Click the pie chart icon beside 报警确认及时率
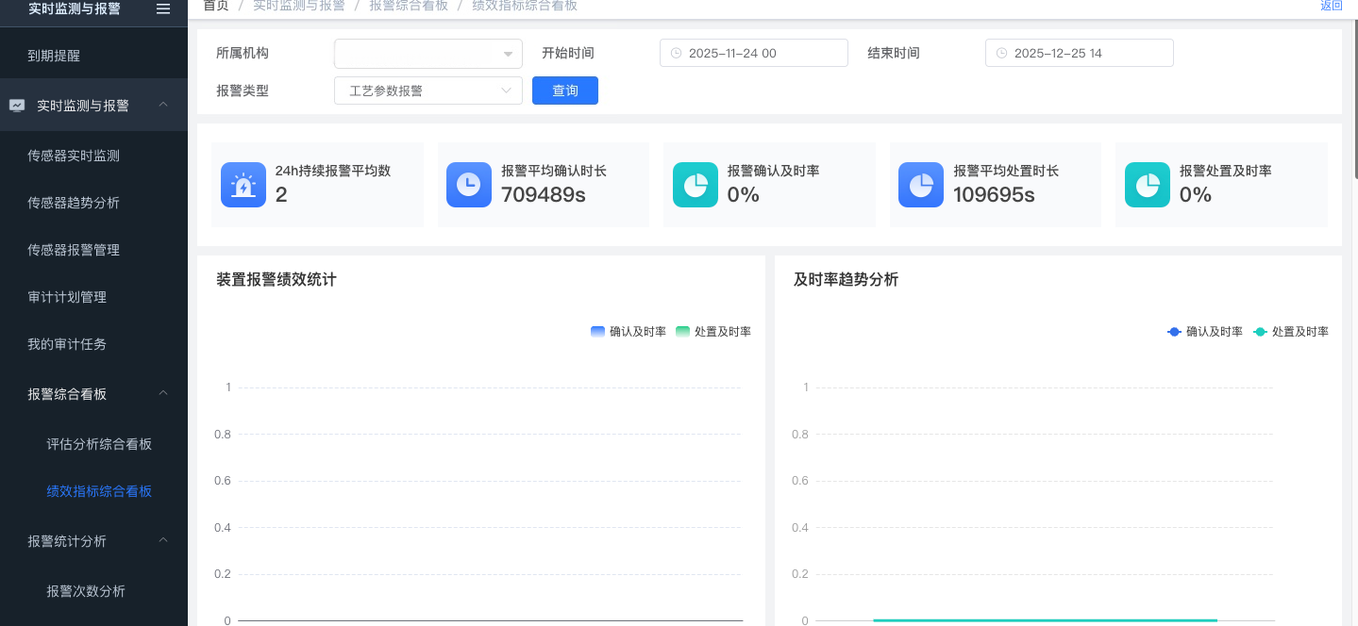The image size is (1358, 626). (696, 185)
